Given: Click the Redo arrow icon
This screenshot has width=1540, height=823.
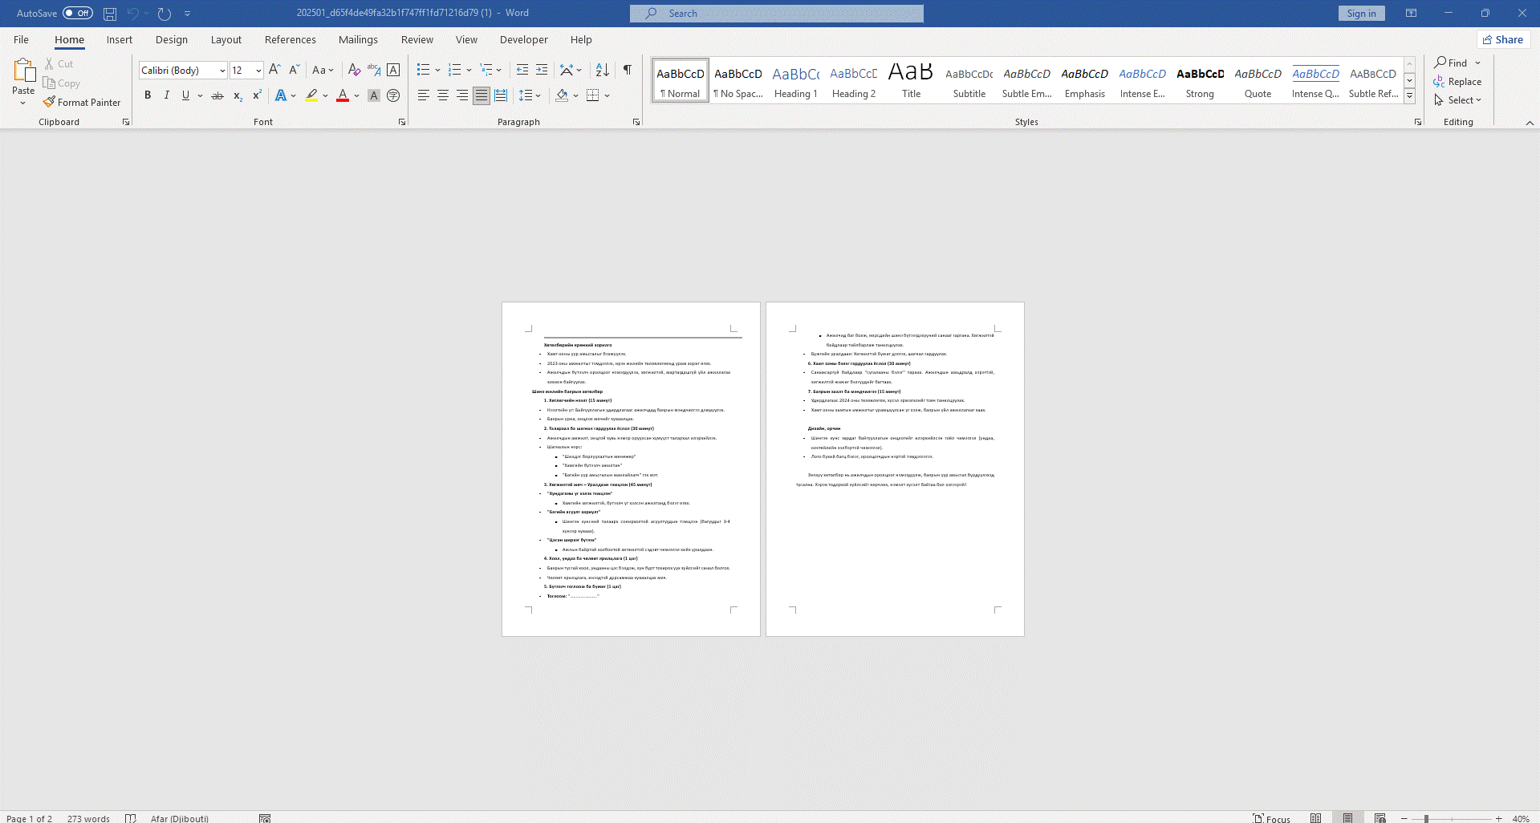Looking at the screenshot, I should 165,14.
